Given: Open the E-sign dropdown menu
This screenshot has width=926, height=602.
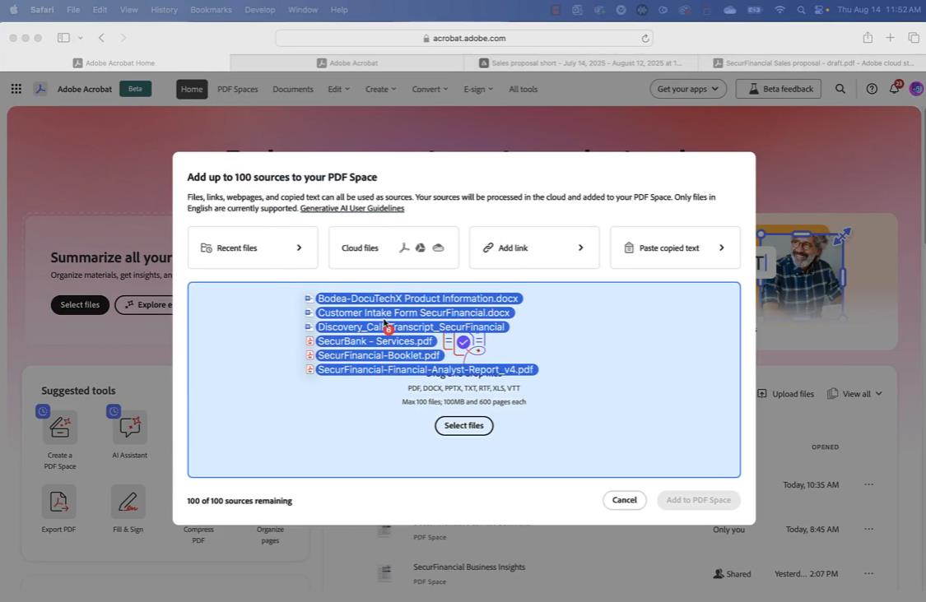Looking at the screenshot, I should 478,89.
